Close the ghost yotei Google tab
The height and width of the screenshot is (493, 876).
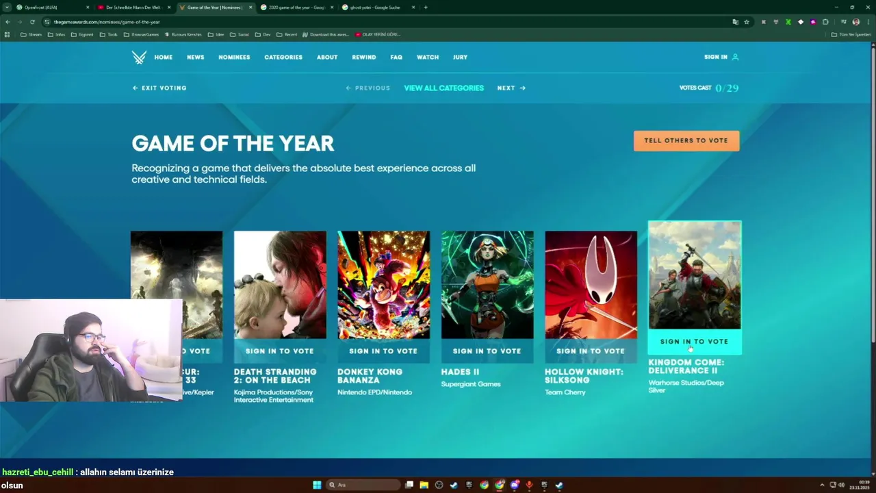point(413,8)
